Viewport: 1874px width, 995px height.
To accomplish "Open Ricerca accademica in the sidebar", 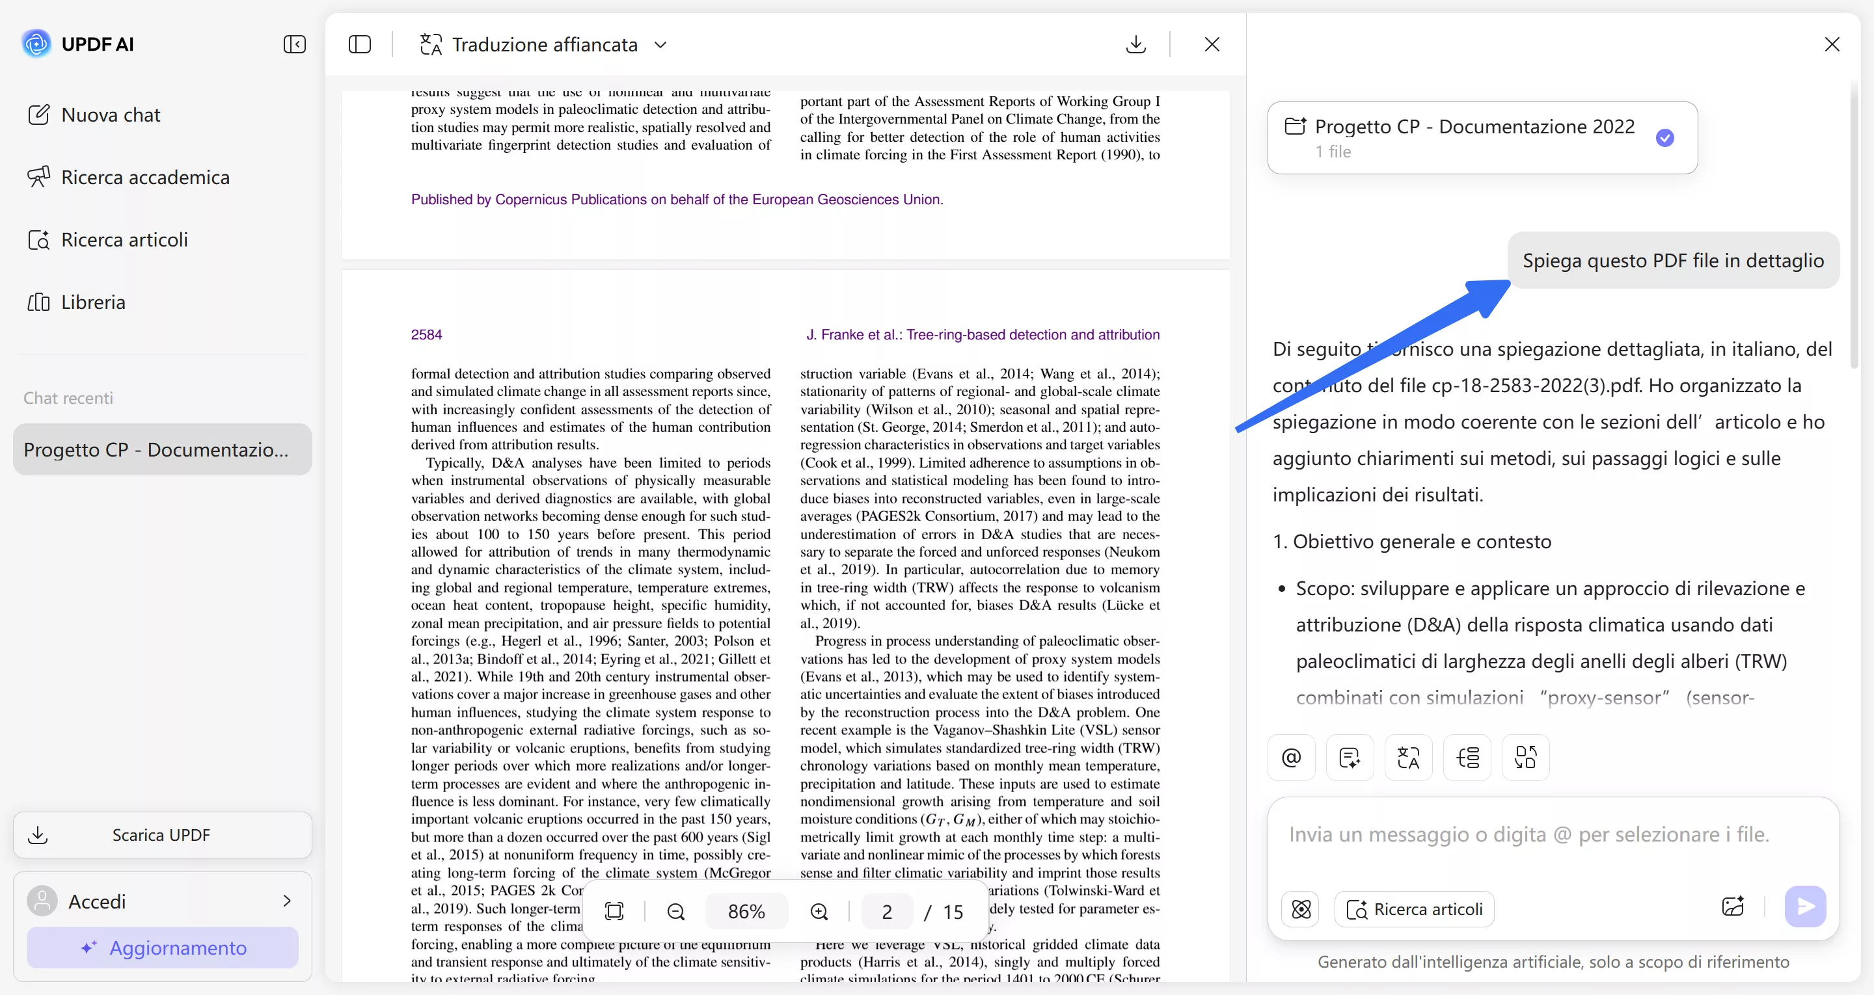I will 144,178.
